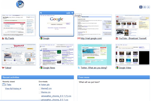Viewport: 152px width, 101px height.
Task: Click the tabs icon beside 2 Tabs
Action: (x=3, y=85)
